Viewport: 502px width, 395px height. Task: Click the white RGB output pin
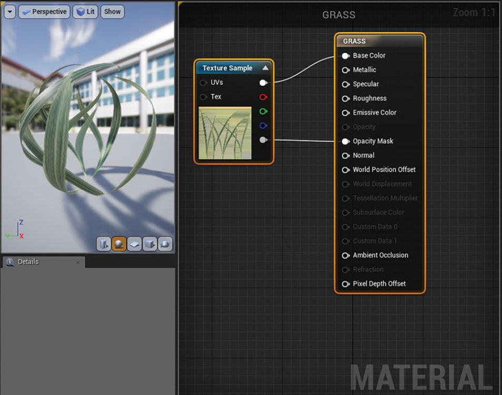263,83
